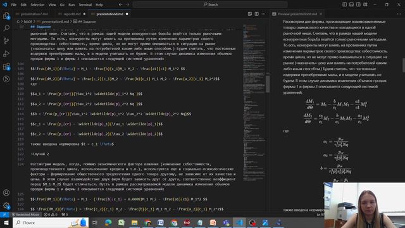Open Task View on the taskbar
Viewport: 405px width, 228px height.
pos(95,222)
